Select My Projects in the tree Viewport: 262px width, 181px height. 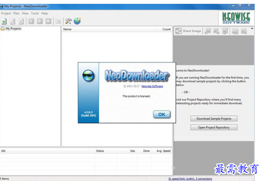[x=13, y=29]
